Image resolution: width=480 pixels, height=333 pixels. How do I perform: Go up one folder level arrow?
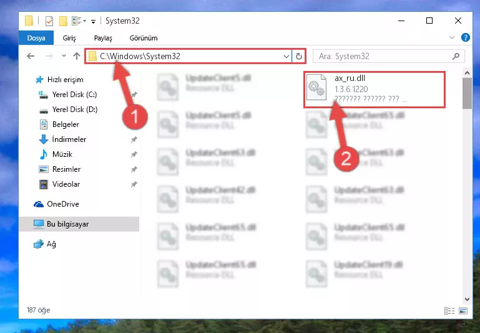pyautogui.click(x=77, y=56)
